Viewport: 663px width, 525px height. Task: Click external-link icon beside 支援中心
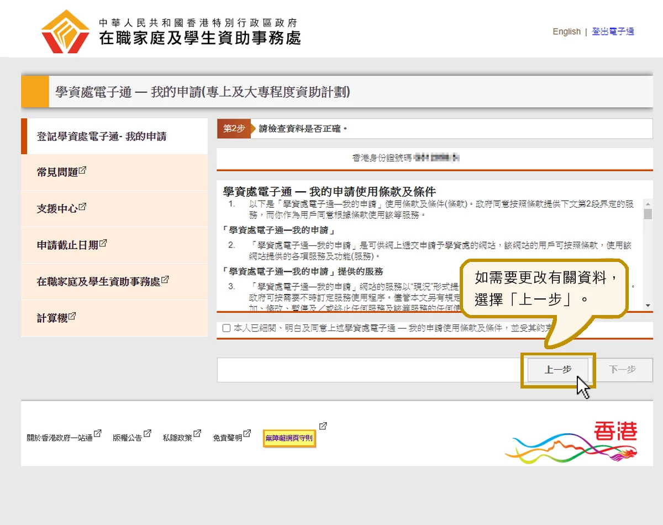click(83, 207)
